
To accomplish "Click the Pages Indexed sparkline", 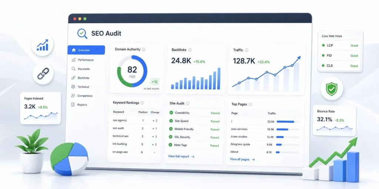I will [41, 116].
